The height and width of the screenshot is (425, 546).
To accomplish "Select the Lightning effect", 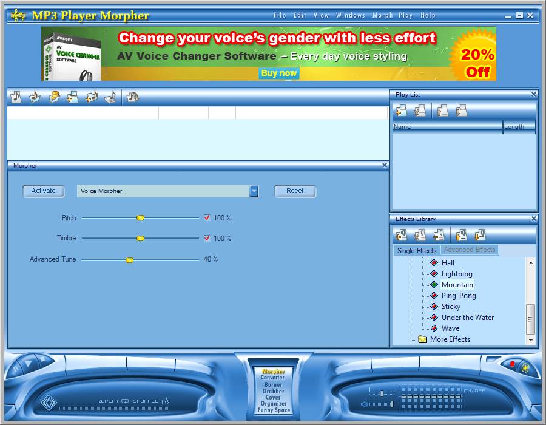I will click(x=457, y=273).
